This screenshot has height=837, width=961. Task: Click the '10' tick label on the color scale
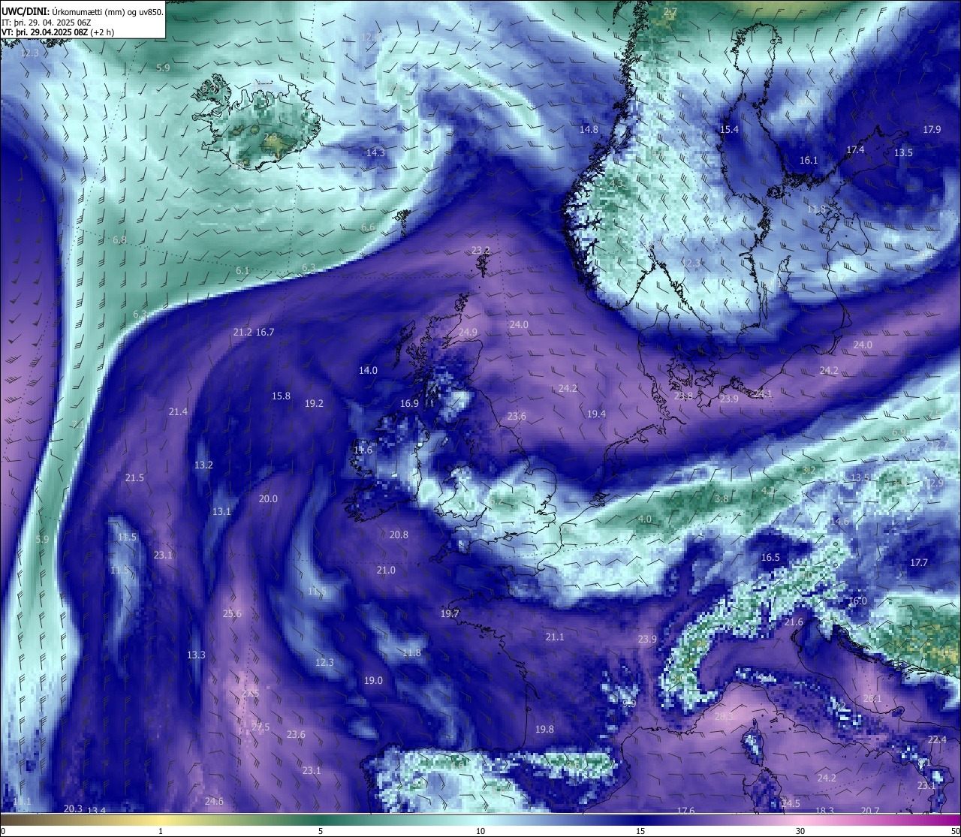[480, 831]
